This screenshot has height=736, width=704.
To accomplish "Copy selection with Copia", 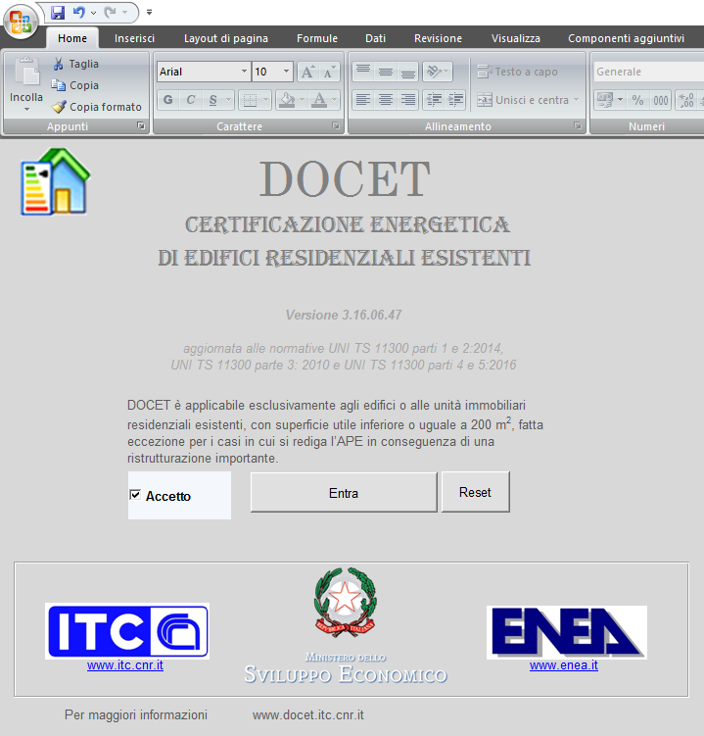I will coord(75,85).
